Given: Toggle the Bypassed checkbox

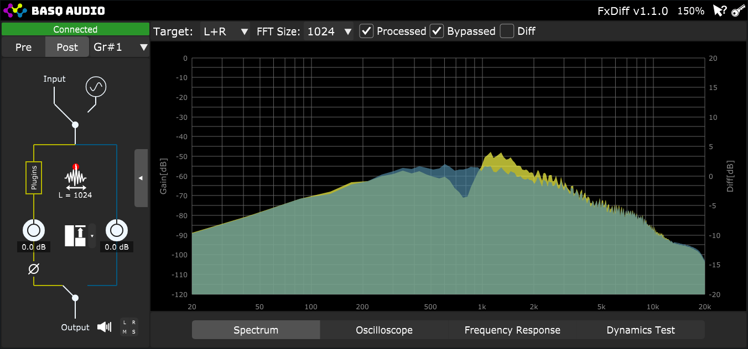Looking at the screenshot, I should [x=437, y=31].
